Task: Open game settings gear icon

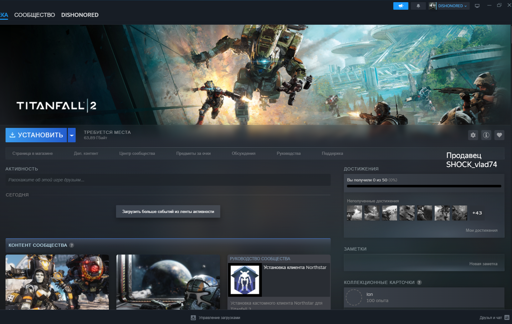Action: [x=473, y=135]
